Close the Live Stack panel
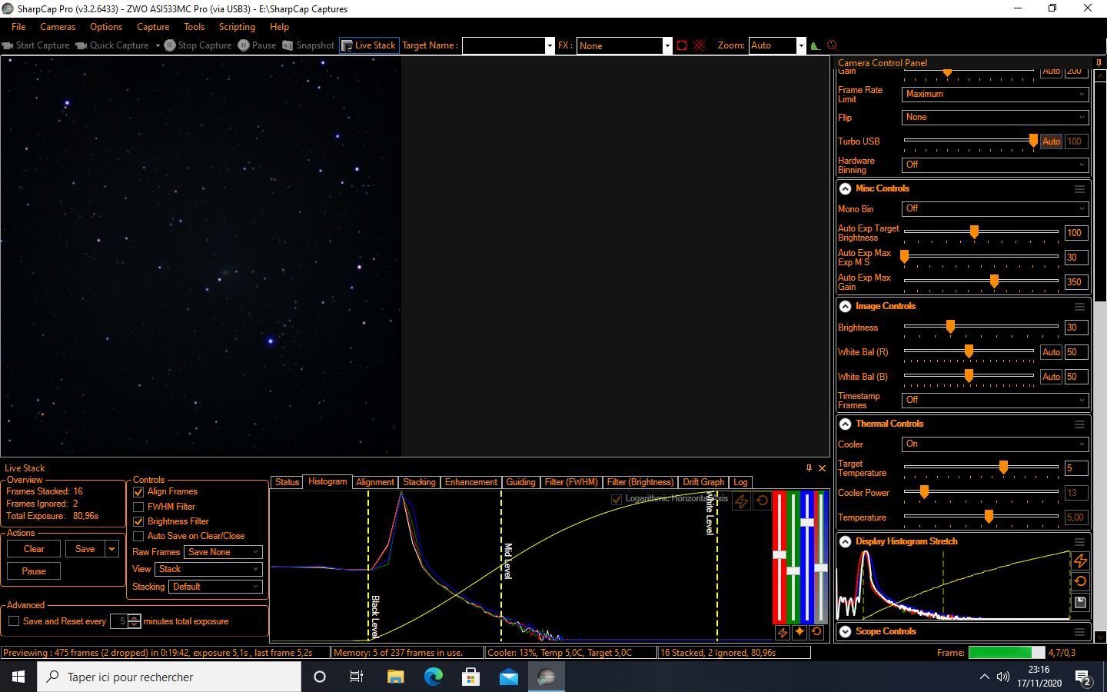This screenshot has height=692, width=1107. click(x=822, y=467)
